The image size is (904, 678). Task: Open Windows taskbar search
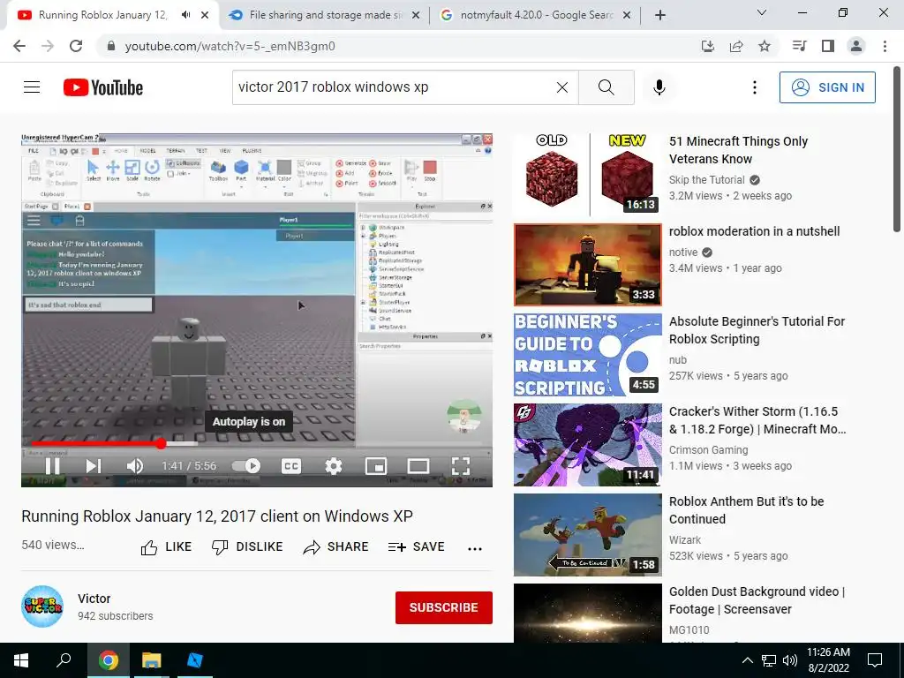[x=64, y=660]
